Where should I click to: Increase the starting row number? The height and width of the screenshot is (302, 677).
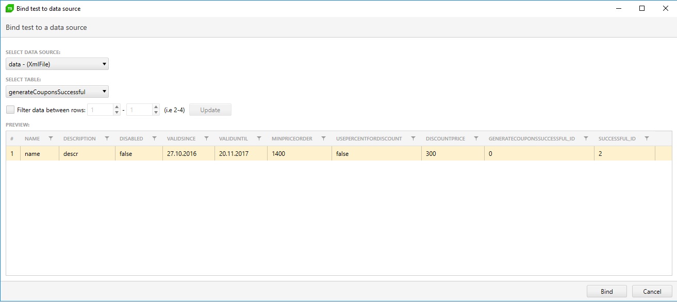[117, 107]
